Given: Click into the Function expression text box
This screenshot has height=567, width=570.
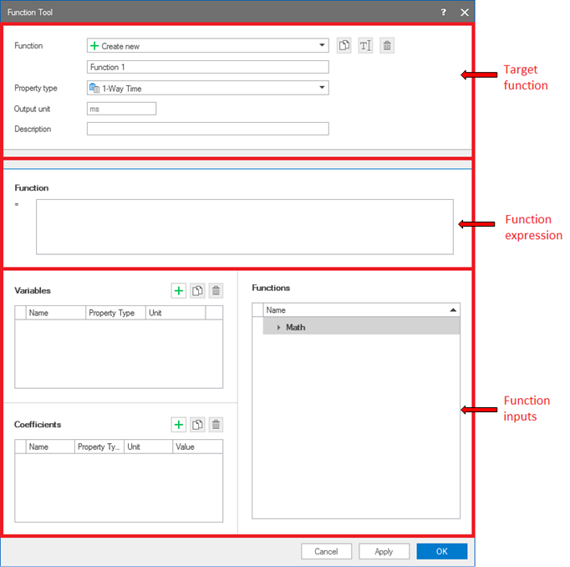Looking at the screenshot, I should click(244, 226).
